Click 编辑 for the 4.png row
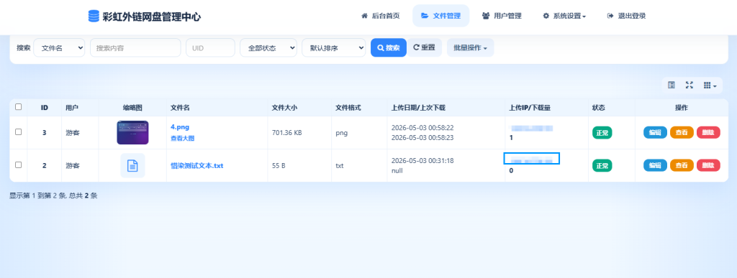The image size is (737, 278). [x=655, y=133]
